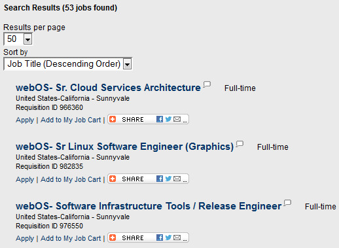Open webOS- Sr. Cloud Services Architecture job
The height and width of the screenshot is (248, 339).
[108, 88]
